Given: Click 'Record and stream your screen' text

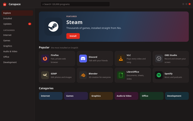Looking at the screenshot, I should coord(175,60).
